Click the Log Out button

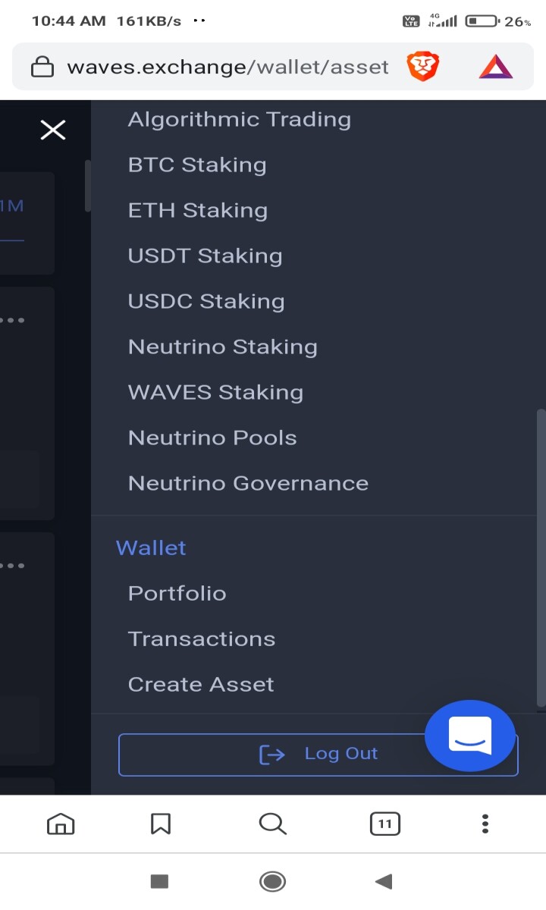(x=318, y=755)
